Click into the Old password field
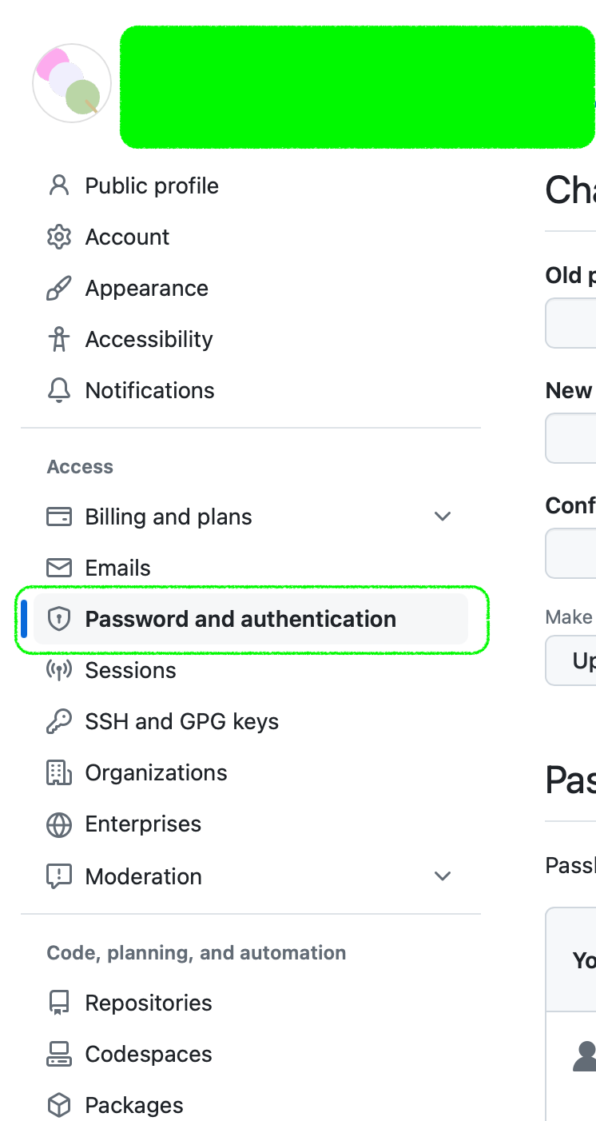The height and width of the screenshot is (1121, 596). click(x=571, y=323)
